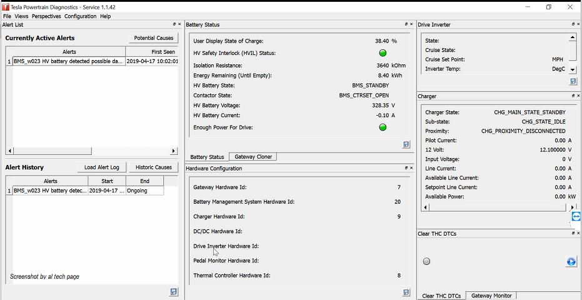Screen dimensions: 582x300
Task: Click the HVIL Status green indicator
Action: 383,53
